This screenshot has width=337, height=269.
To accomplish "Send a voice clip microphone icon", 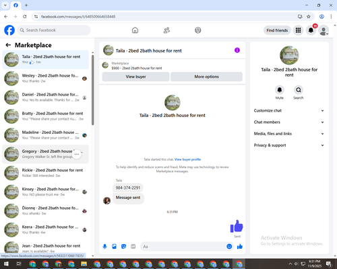I will (x=104, y=247).
